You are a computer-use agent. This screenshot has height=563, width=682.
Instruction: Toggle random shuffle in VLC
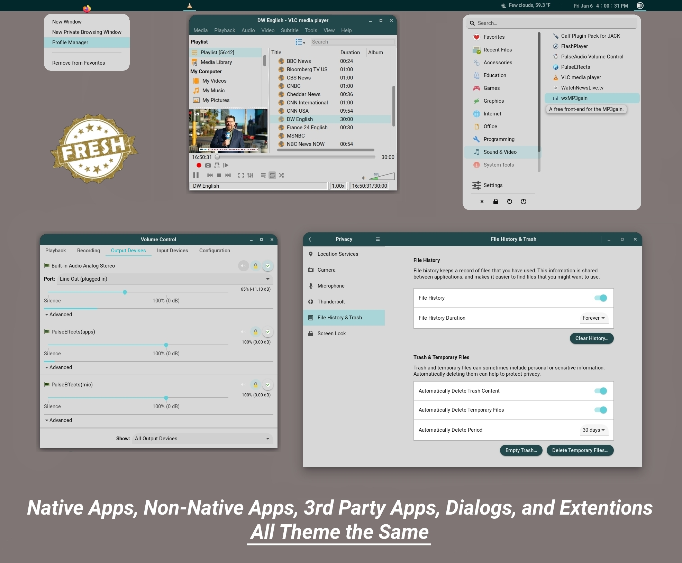click(281, 175)
